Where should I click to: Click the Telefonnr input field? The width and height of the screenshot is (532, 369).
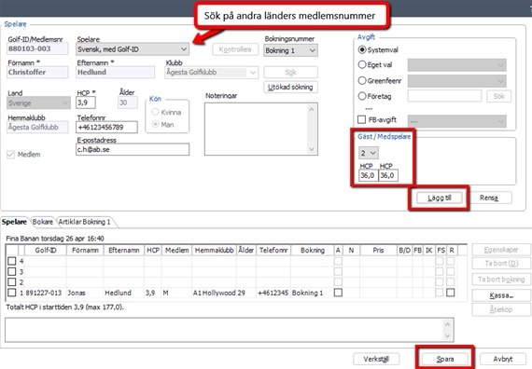[107, 128]
